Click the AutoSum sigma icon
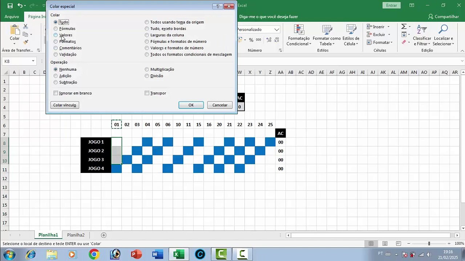Screen dimensions: 465x261 point(404,27)
